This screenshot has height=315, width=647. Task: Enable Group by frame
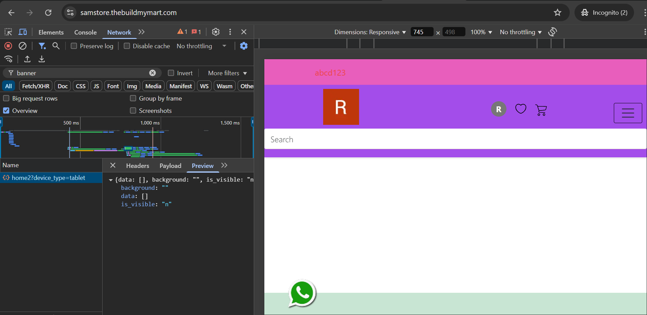point(133,98)
